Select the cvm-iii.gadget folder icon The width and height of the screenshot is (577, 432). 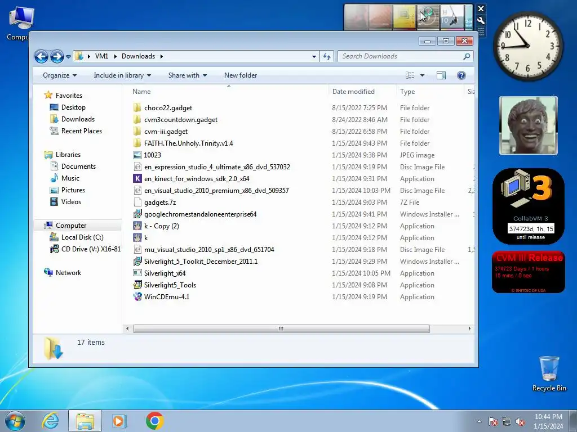pos(137,131)
